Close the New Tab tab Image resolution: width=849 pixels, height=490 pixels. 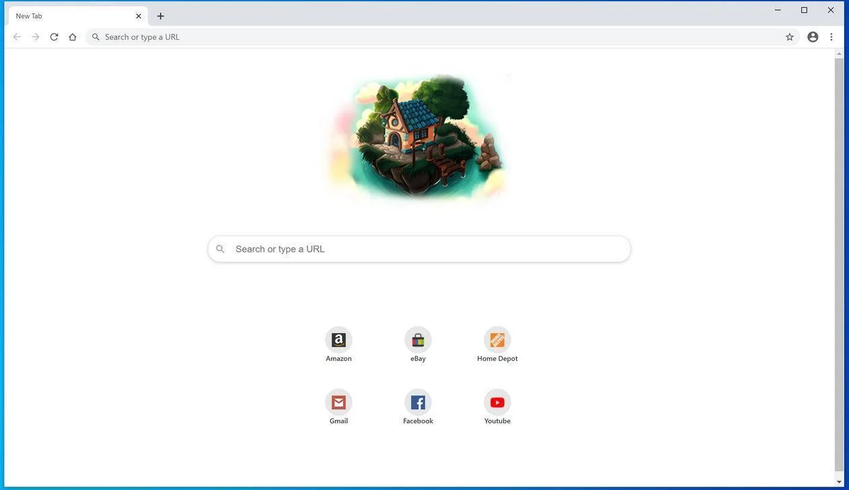click(x=139, y=16)
